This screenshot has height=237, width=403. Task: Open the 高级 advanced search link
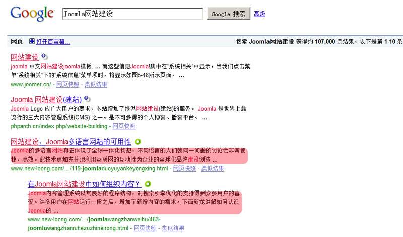coord(259,14)
